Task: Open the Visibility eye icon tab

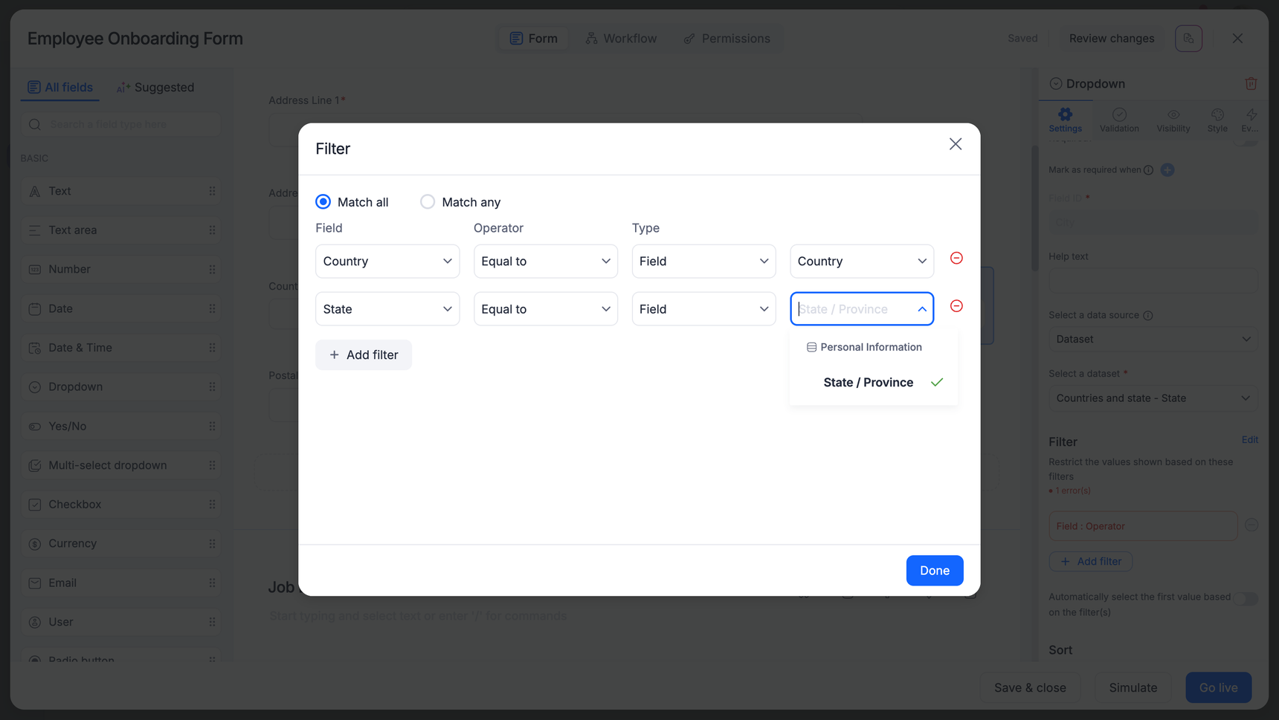Action: point(1173,115)
